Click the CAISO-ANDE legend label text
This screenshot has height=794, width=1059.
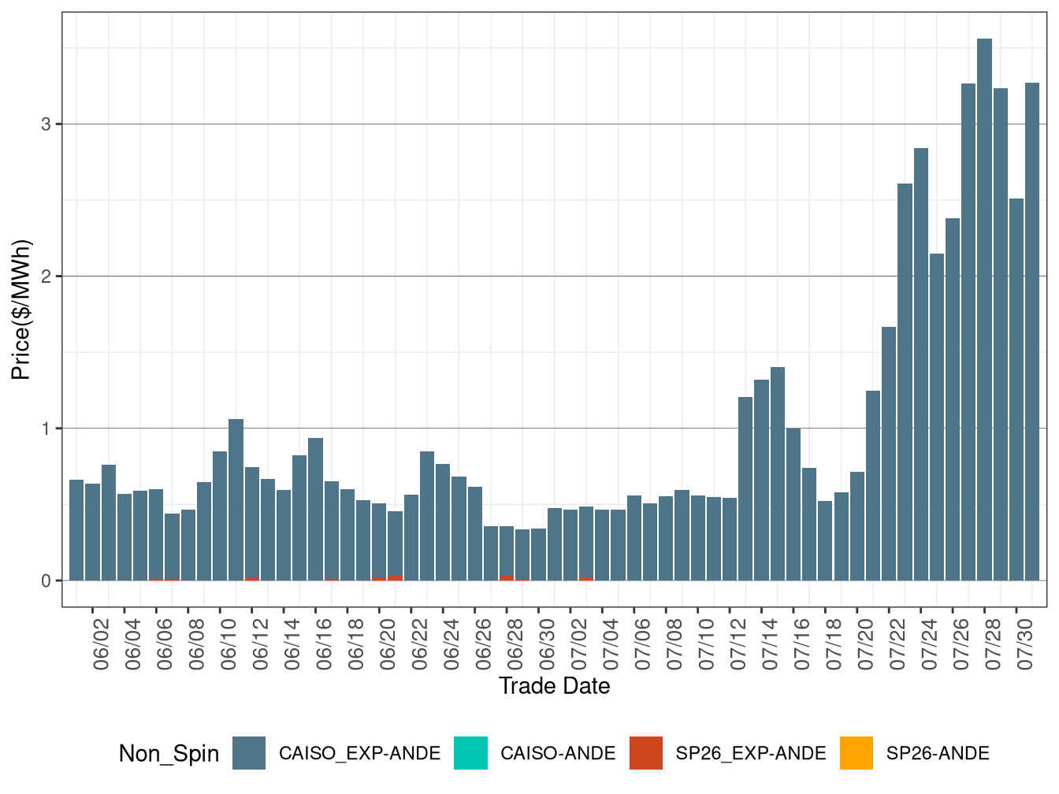point(558,754)
